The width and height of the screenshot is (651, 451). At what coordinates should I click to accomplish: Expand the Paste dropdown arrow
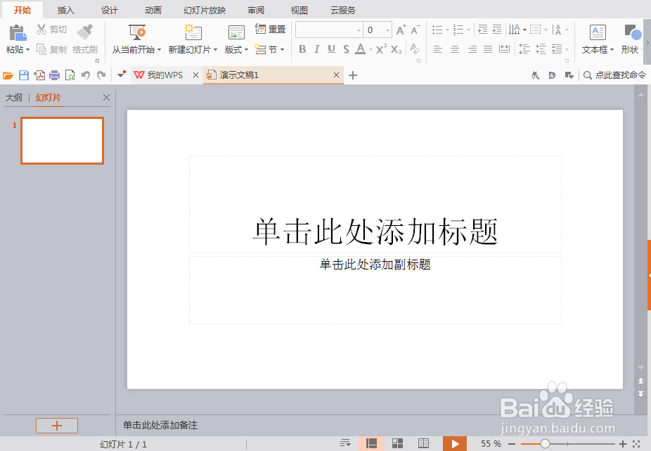[x=28, y=50]
